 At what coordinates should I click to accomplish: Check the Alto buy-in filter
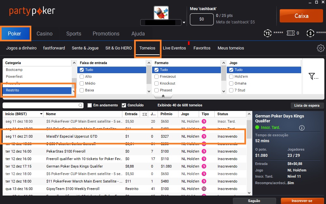tap(82, 77)
